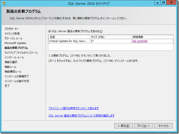Open the SQL Server 製品の更新プログラム details link
This screenshot has height=134, width=179.
(81, 115)
